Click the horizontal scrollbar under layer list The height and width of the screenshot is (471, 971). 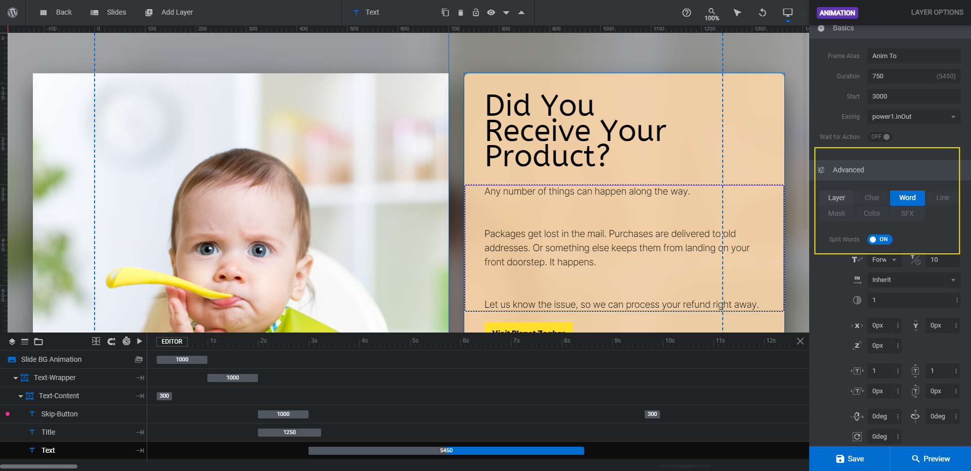pos(39,466)
